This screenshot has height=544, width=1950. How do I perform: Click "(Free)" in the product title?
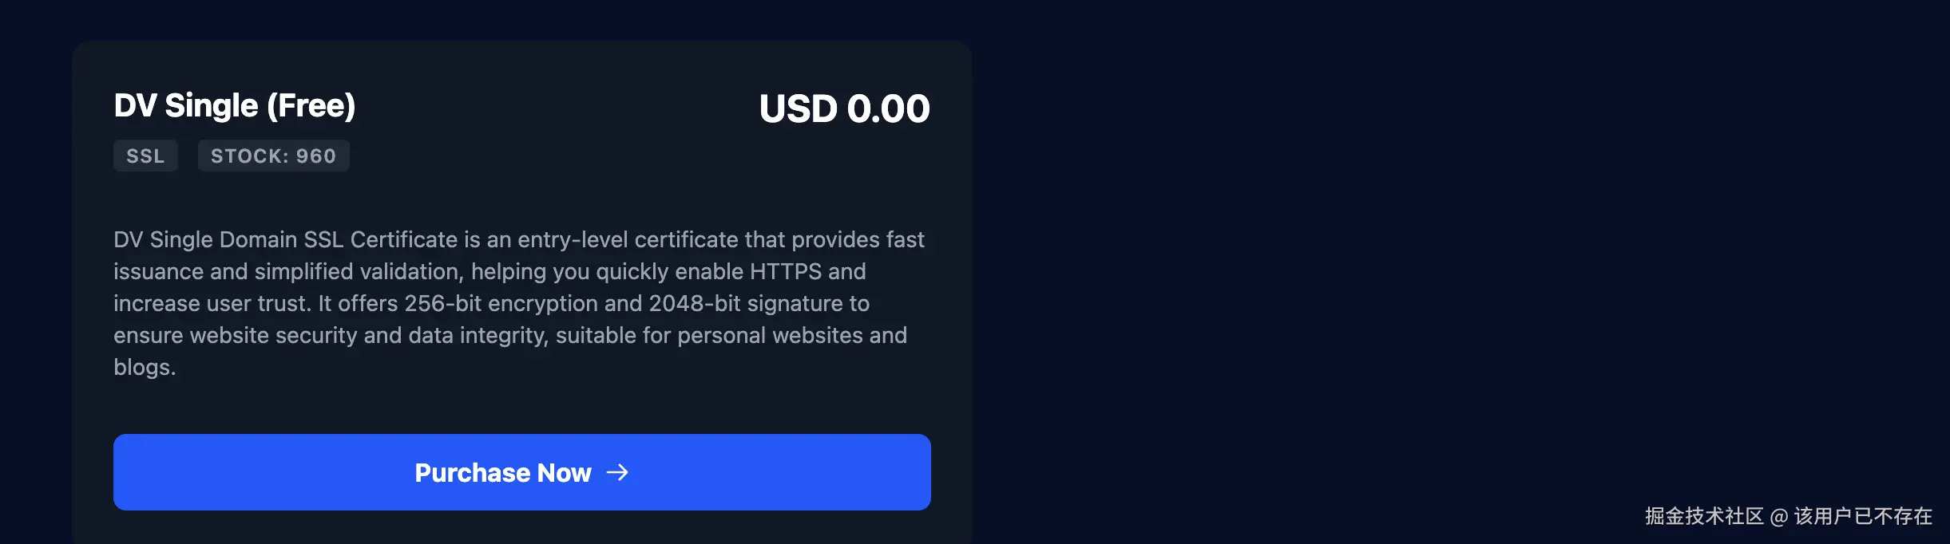[311, 106]
